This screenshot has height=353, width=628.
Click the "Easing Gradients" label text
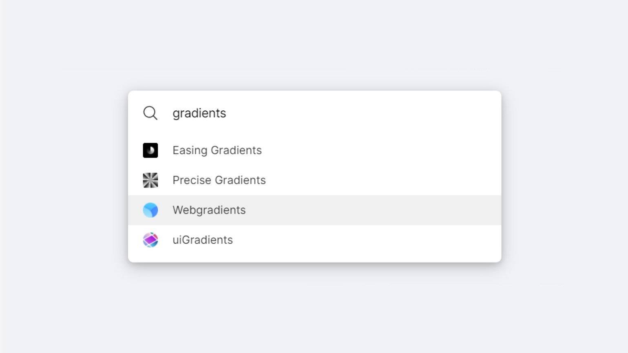[217, 150]
